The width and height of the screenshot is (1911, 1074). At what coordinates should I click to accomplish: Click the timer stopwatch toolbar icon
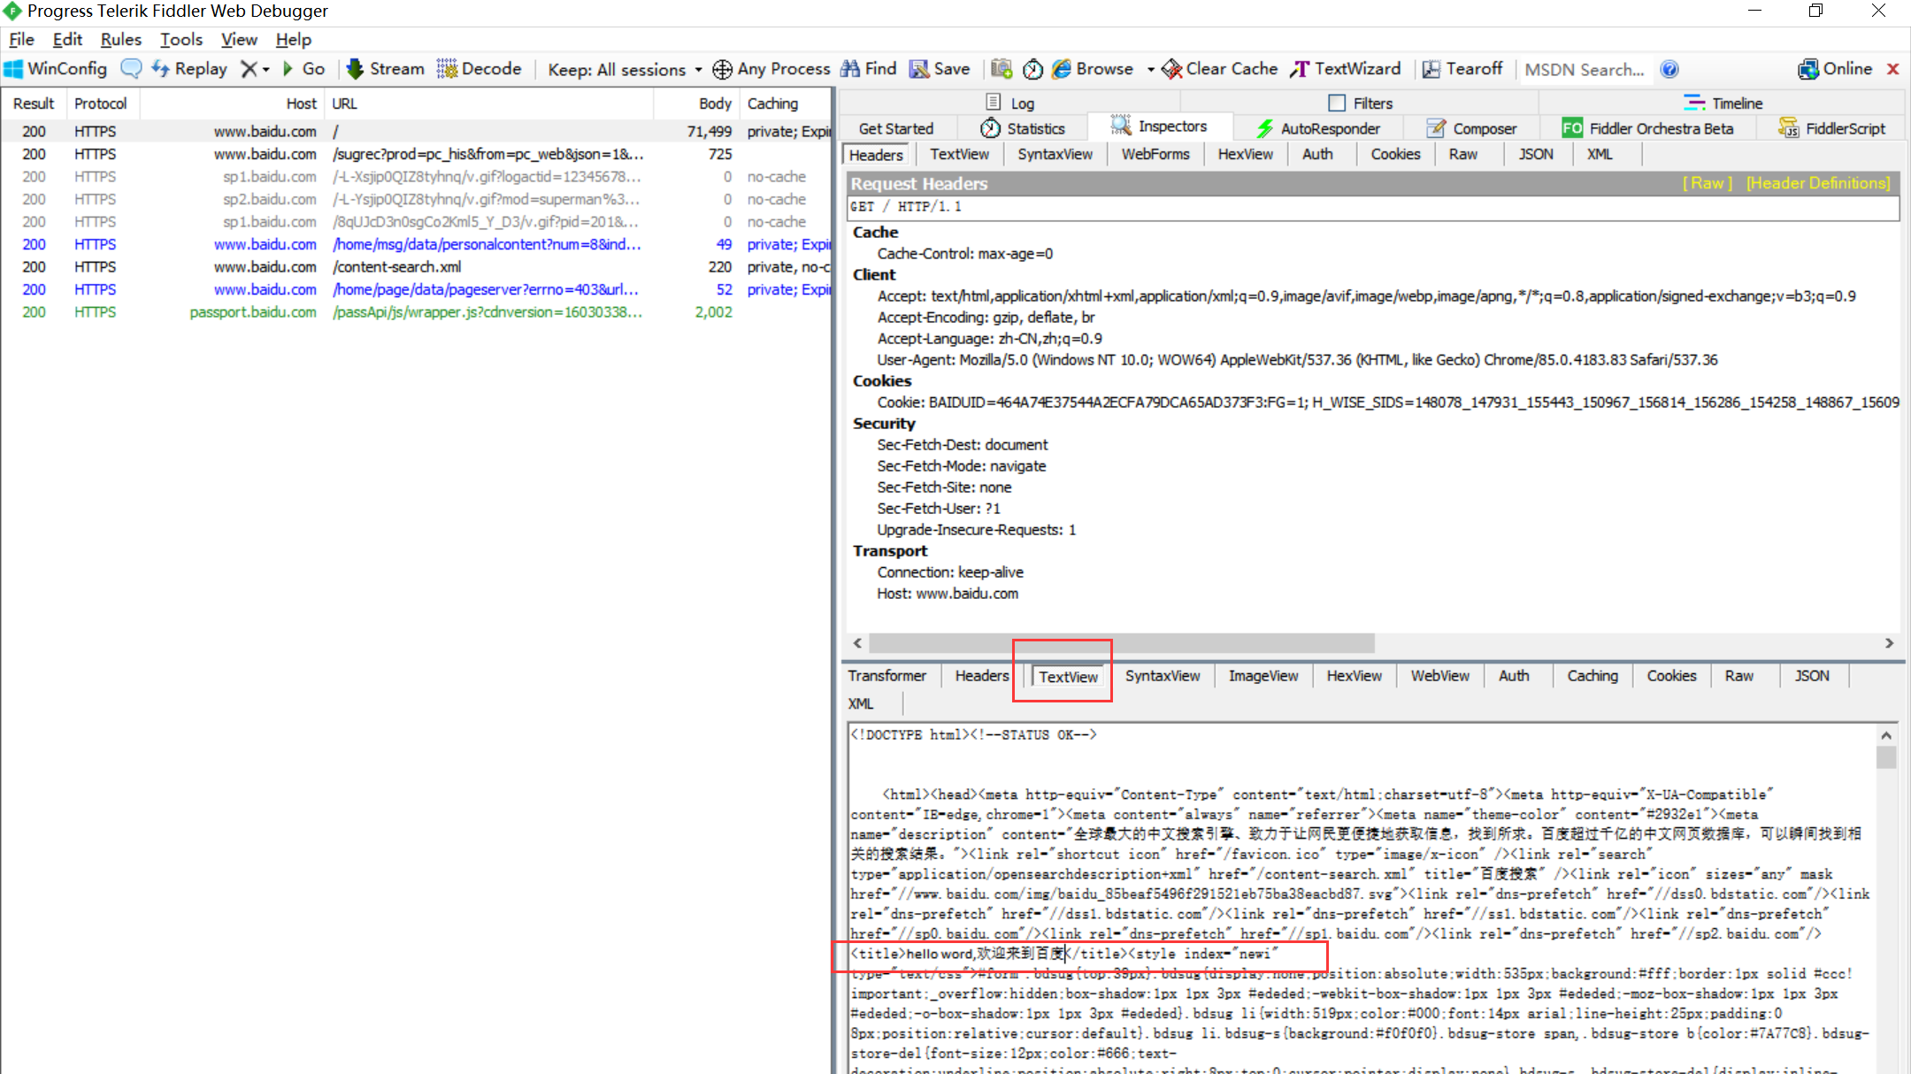1032,69
